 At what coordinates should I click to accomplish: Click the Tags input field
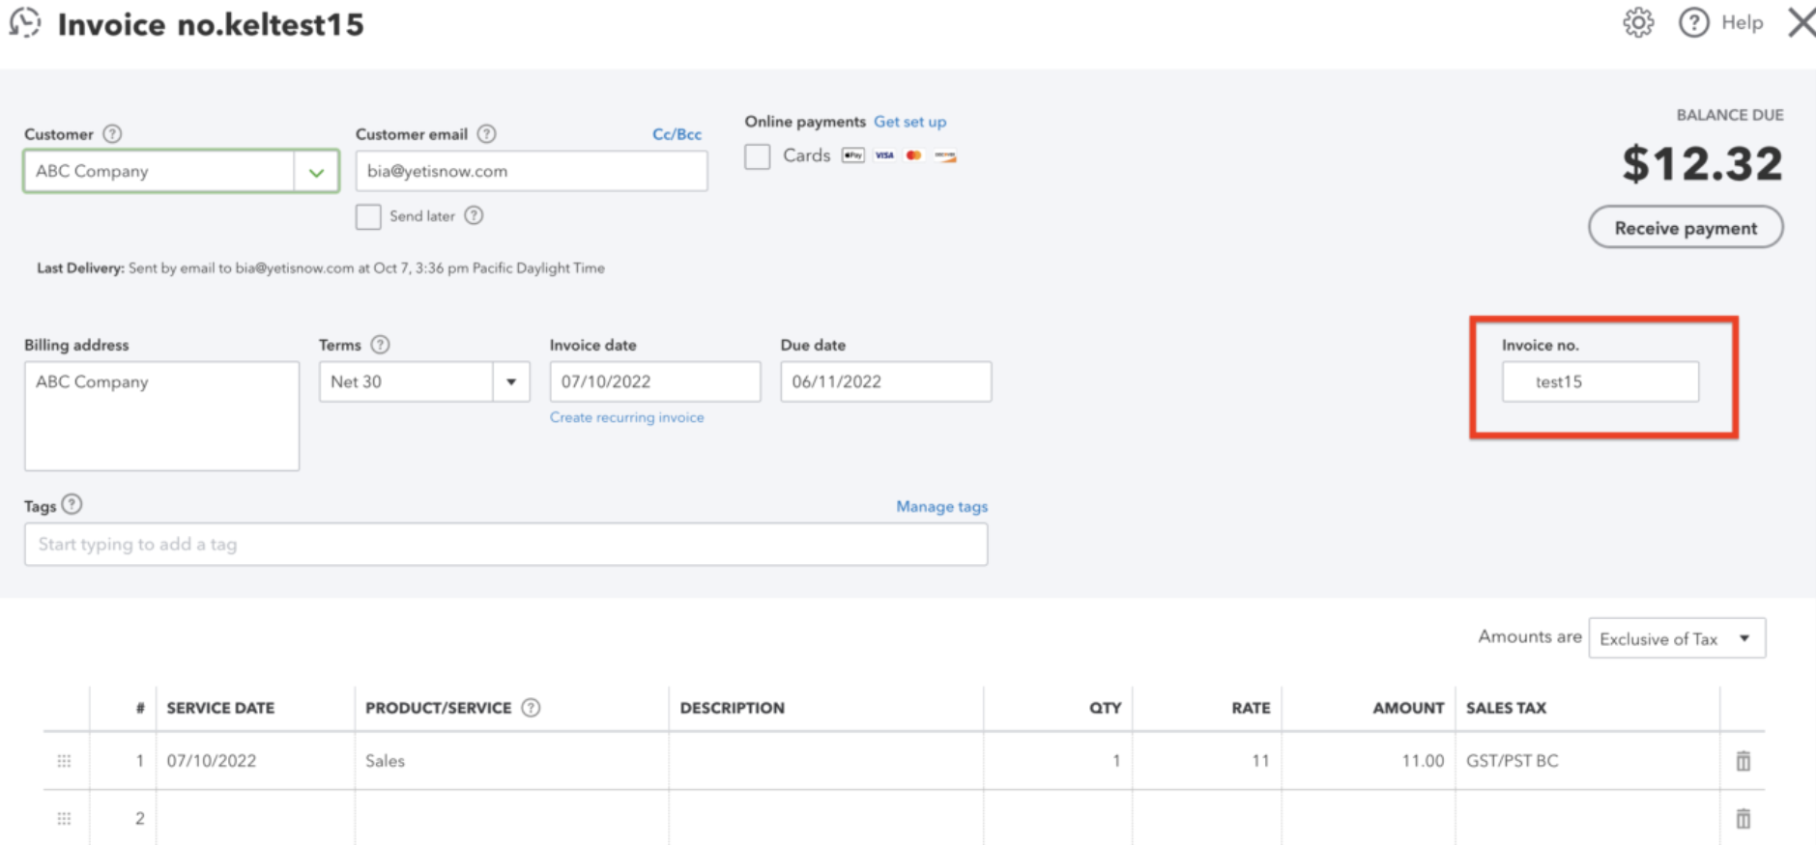click(x=505, y=545)
